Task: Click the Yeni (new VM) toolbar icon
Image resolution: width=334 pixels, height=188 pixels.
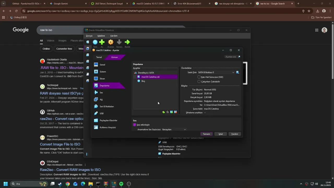Action: point(95,42)
